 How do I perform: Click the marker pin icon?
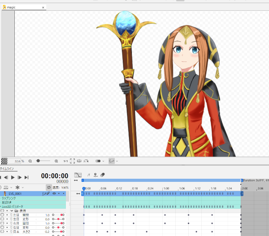pos(95,175)
